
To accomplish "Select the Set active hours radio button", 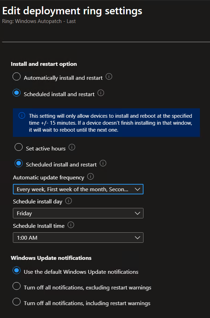I will [x=19, y=148].
